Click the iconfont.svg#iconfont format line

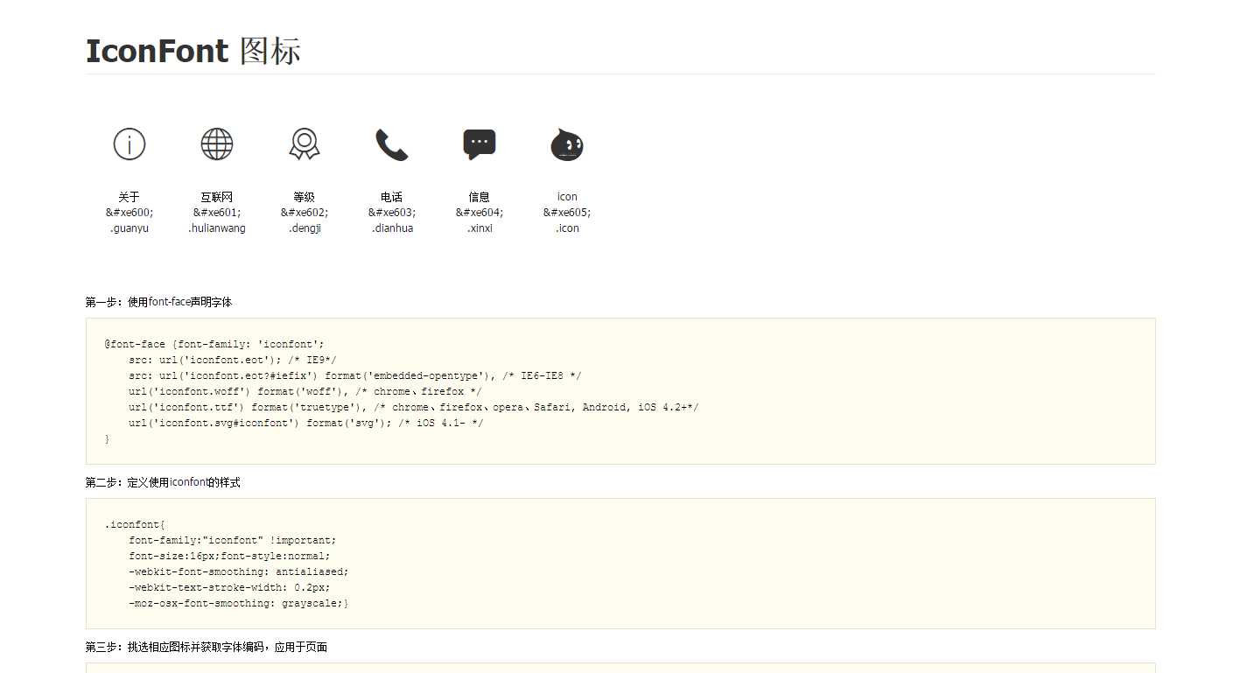pos(306,423)
